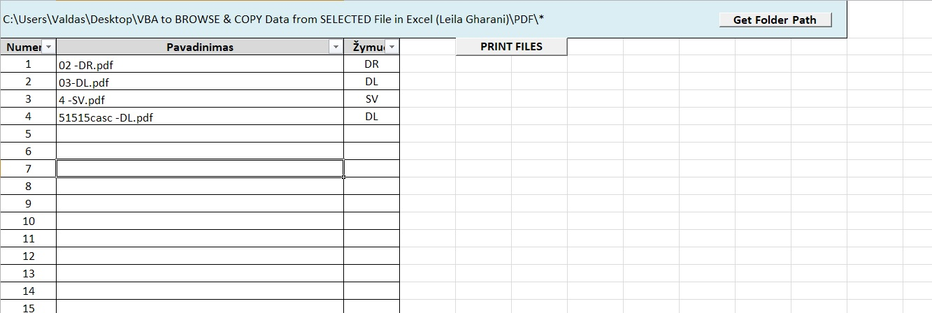This screenshot has width=932, height=313.
Task: Click the Numer column header cell
Action: pos(28,47)
